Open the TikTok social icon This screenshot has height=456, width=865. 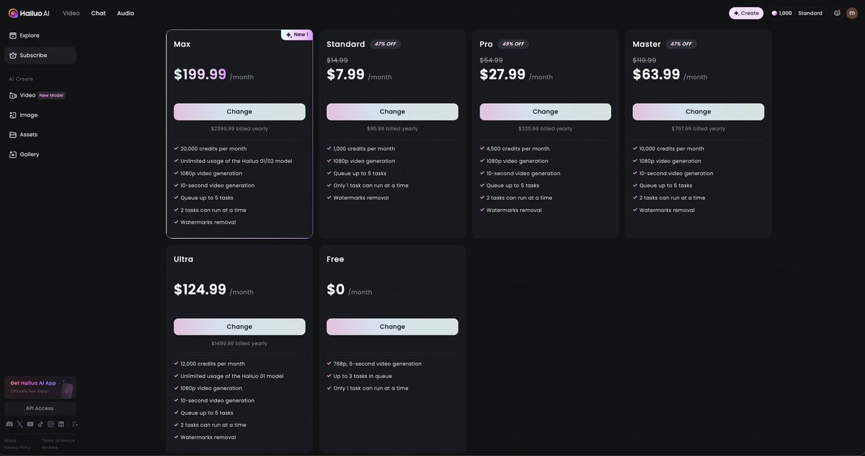point(40,424)
